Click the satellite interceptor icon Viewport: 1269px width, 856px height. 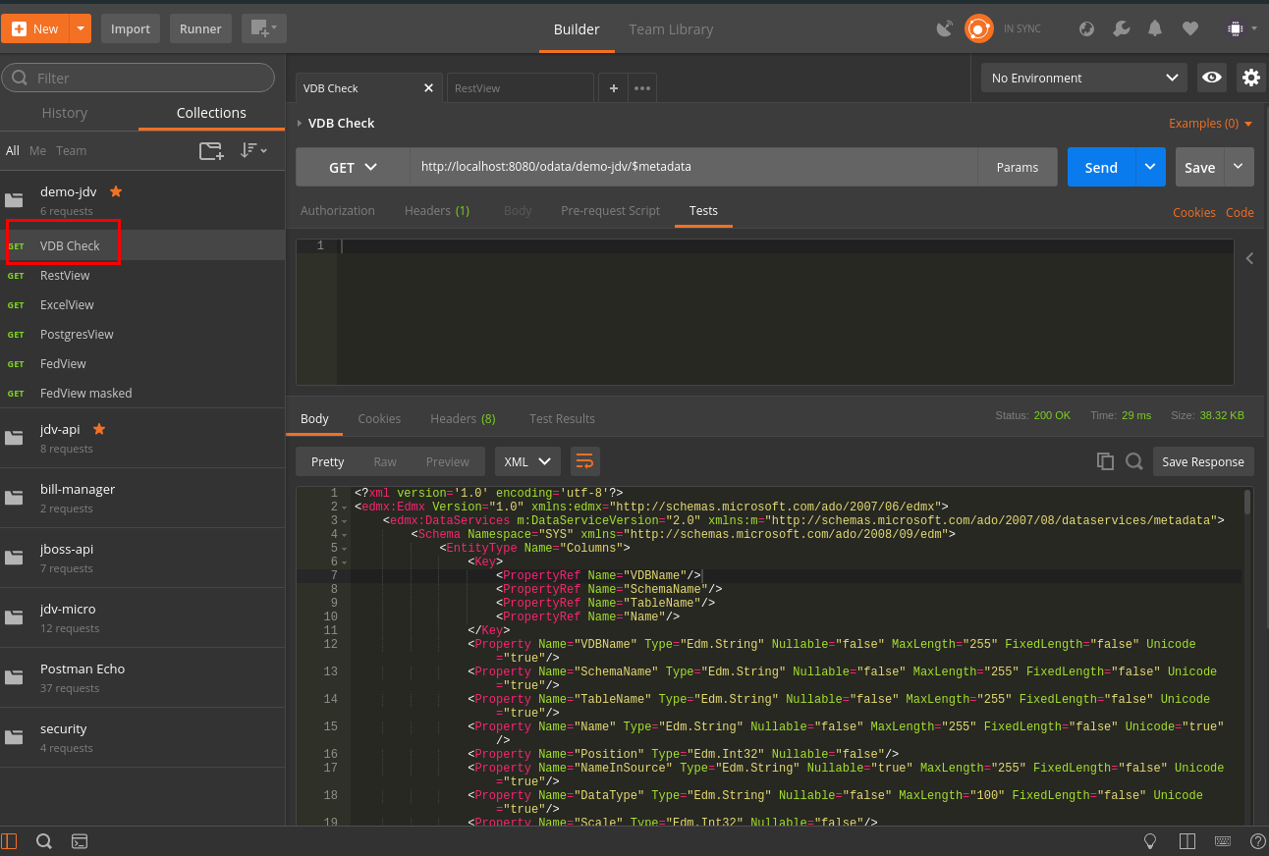coord(945,28)
